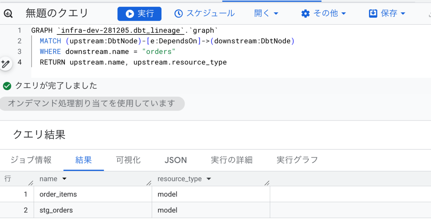Click the 無題のクエリ title
The width and height of the screenshot is (431, 221).
click(x=57, y=14)
